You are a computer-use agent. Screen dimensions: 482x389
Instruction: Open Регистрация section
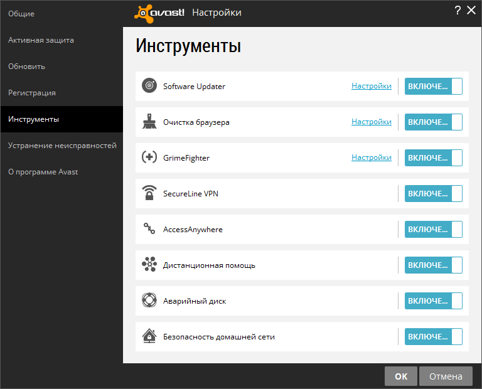[62, 93]
